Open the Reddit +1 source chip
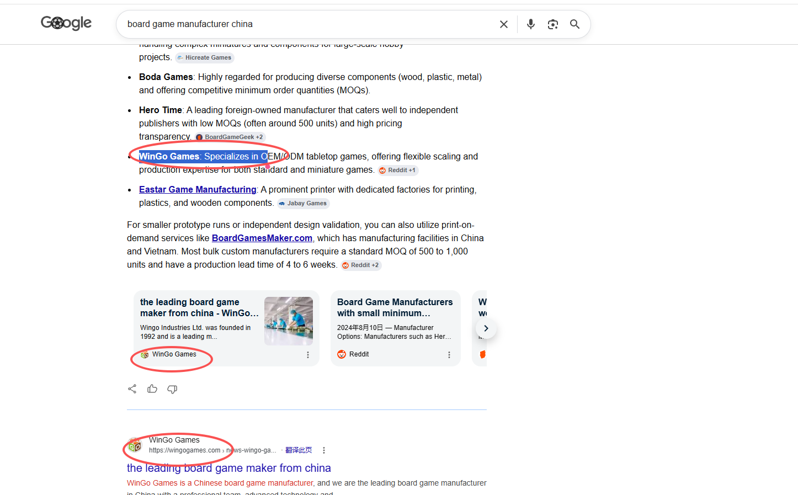The image size is (798, 495). tap(398, 170)
